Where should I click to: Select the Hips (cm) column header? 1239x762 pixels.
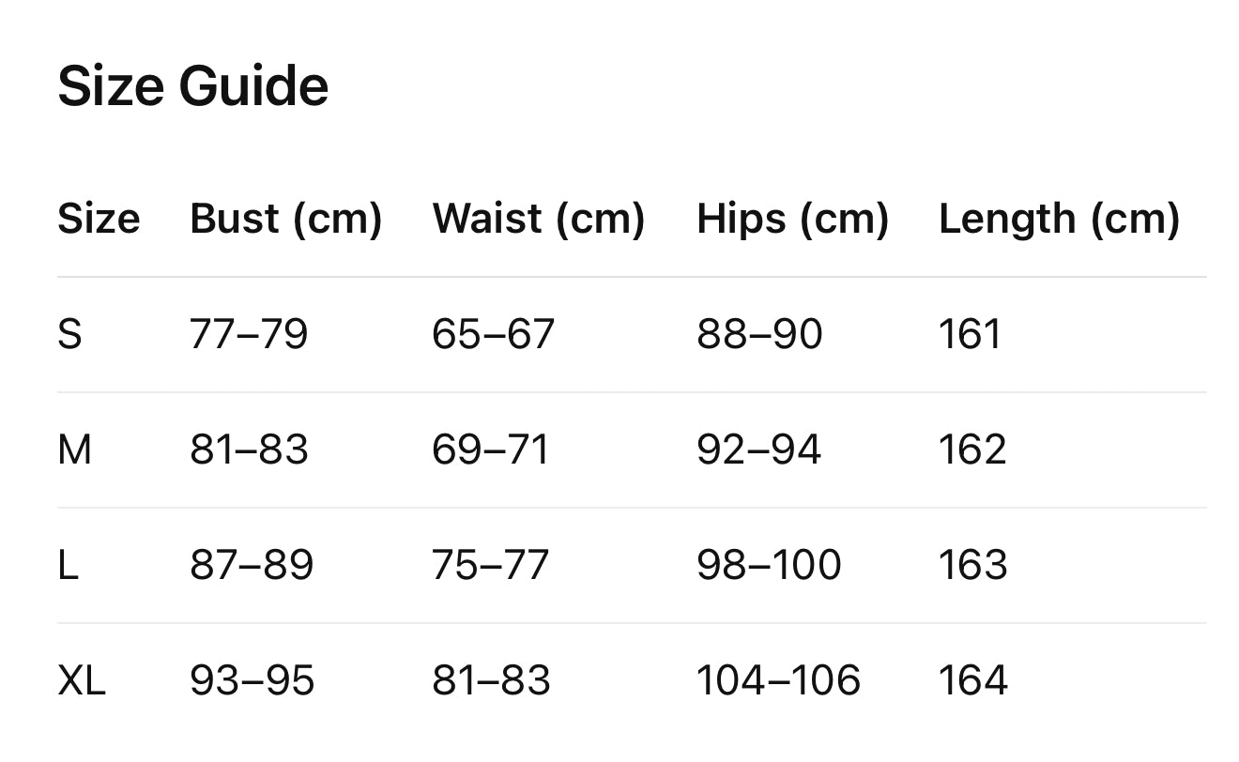point(792,219)
